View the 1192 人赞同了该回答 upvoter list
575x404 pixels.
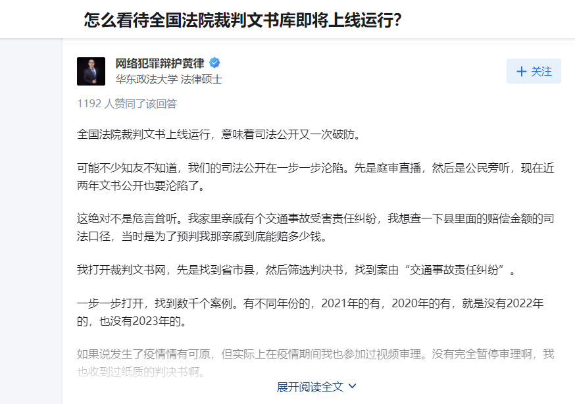pos(127,104)
